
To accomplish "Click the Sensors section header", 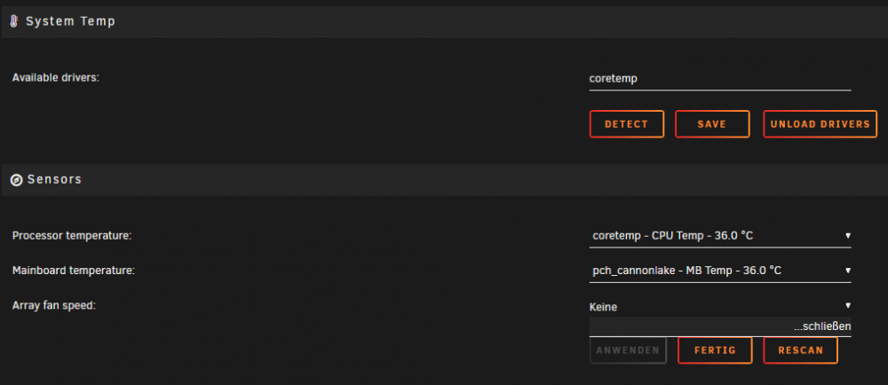I will pos(445,180).
